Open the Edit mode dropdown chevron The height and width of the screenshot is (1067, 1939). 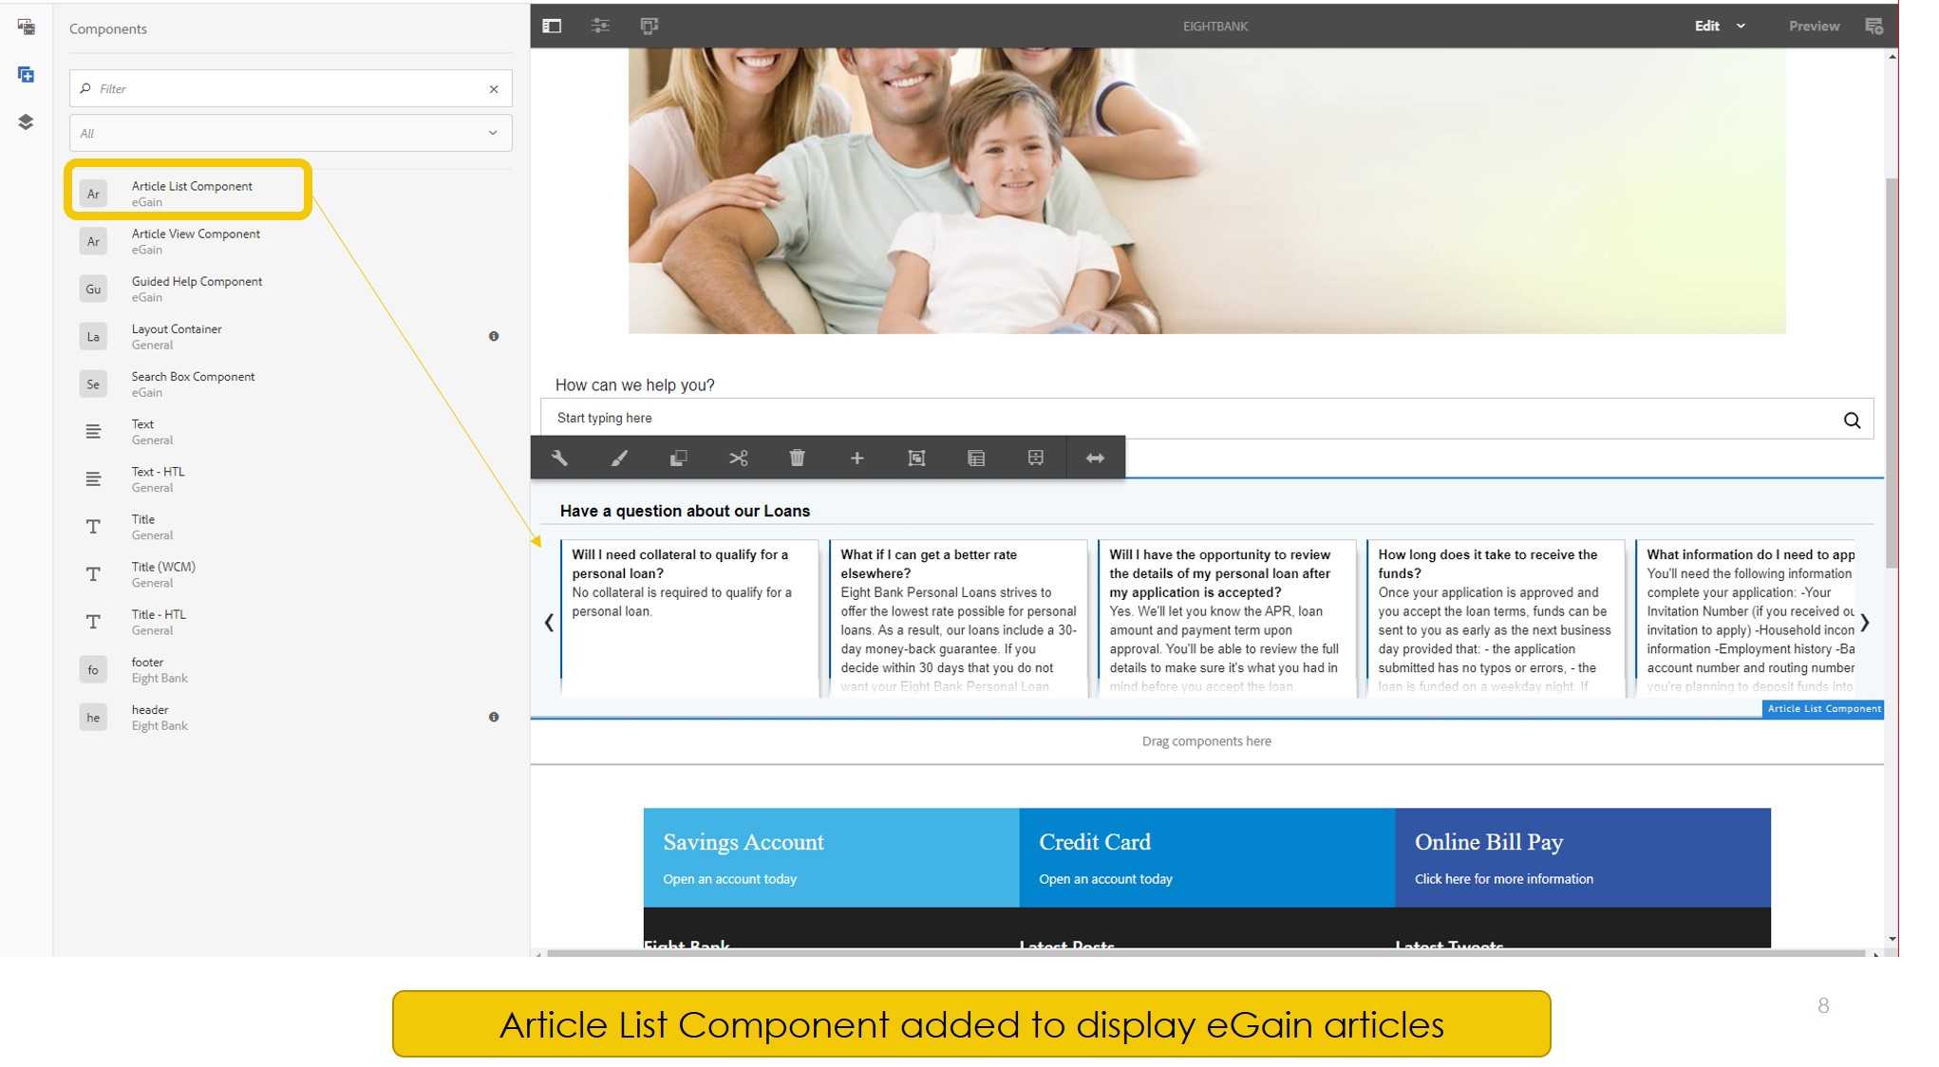pyautogui.click(x=1741, y=26)
